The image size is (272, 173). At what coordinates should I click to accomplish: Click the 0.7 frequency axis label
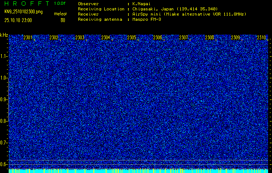point(4,143)
